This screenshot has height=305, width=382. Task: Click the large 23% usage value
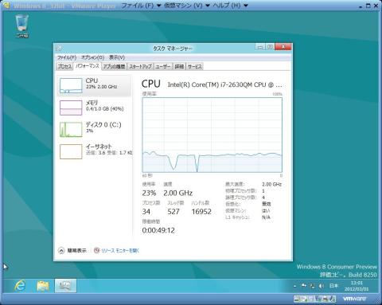149,193
